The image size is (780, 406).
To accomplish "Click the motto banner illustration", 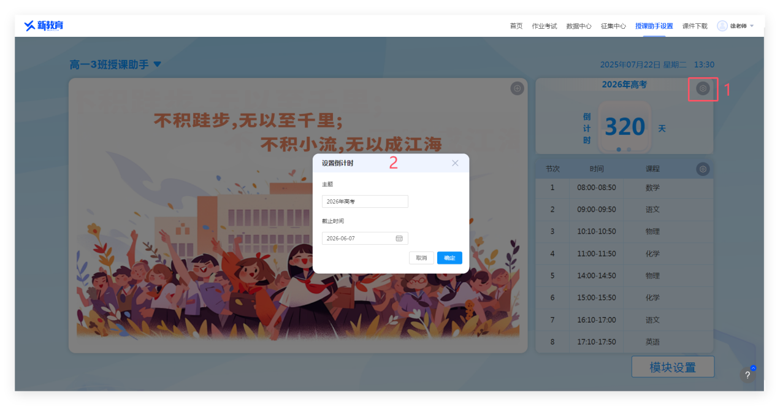I will (298, 215).
